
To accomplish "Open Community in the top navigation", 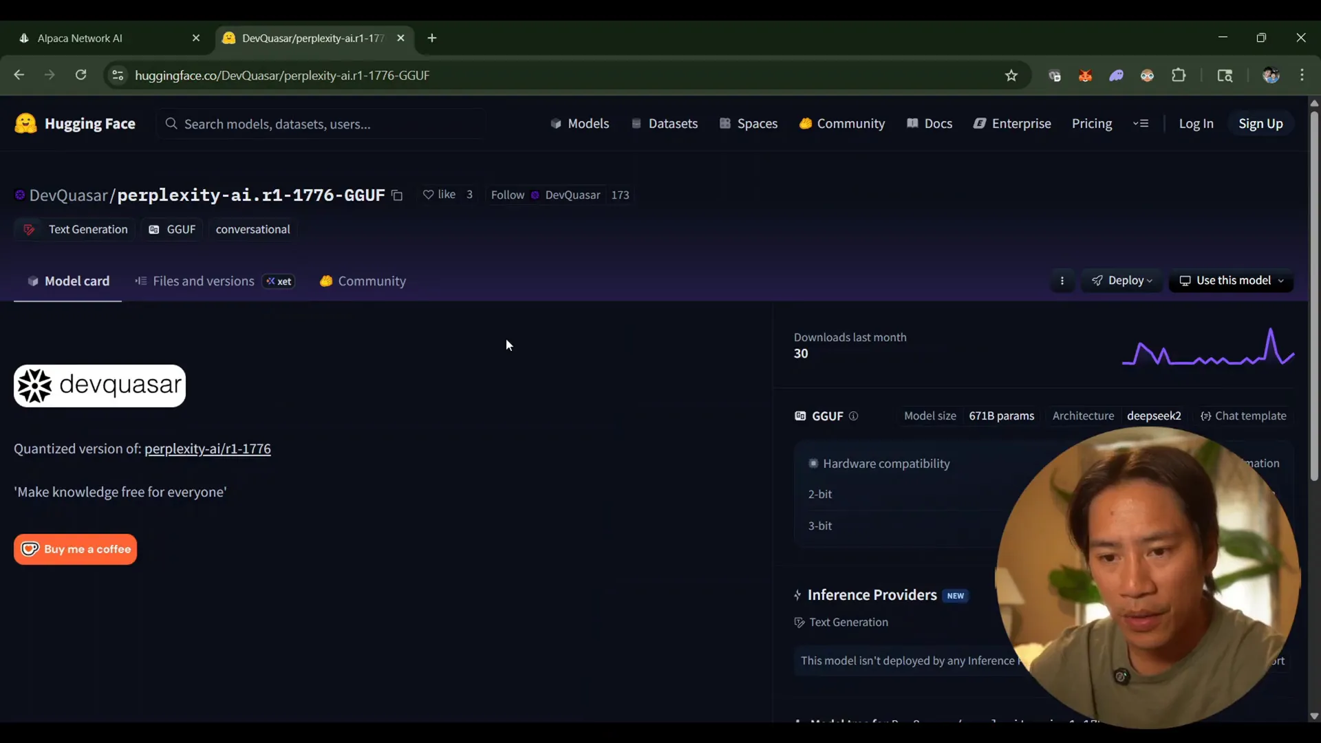I will pyautogui.click(x=841, y=124).
